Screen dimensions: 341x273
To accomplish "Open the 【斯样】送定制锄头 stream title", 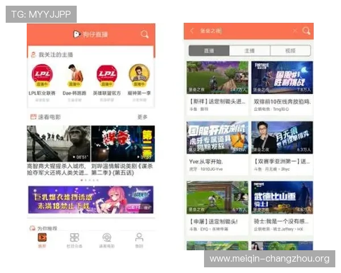I will (217, 101).
